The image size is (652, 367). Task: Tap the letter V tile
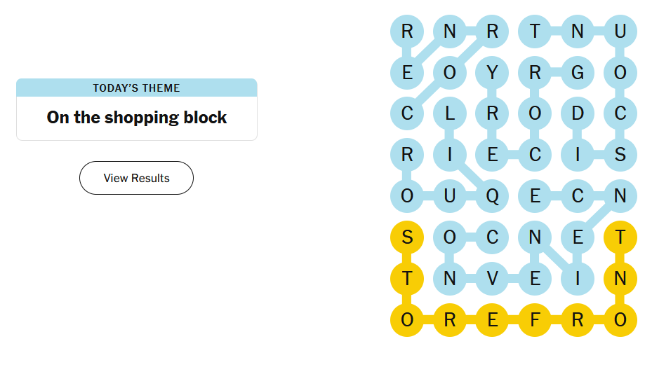(492, 279)
